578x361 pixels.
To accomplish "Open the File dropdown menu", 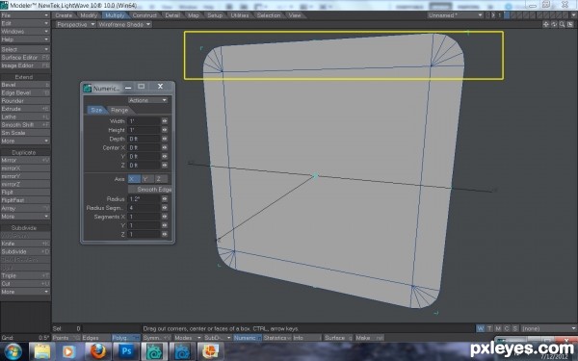I will point(25,15).
